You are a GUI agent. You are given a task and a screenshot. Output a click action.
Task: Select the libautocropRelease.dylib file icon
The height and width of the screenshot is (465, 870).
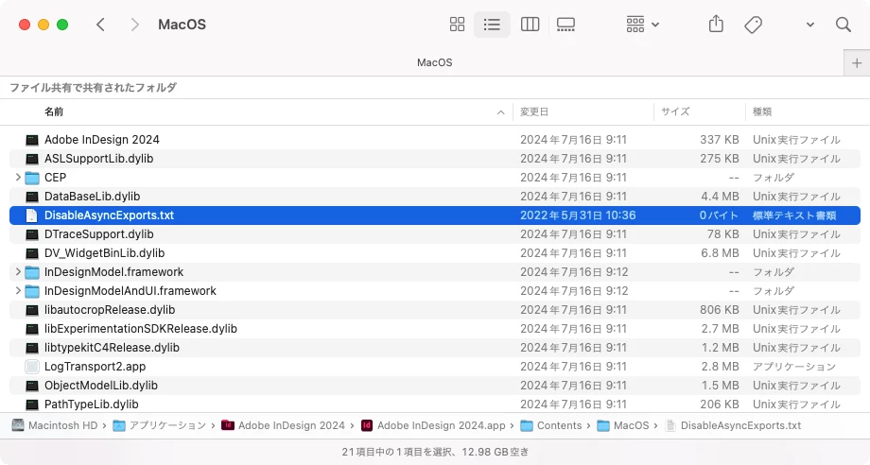click(x=32, y=310)
